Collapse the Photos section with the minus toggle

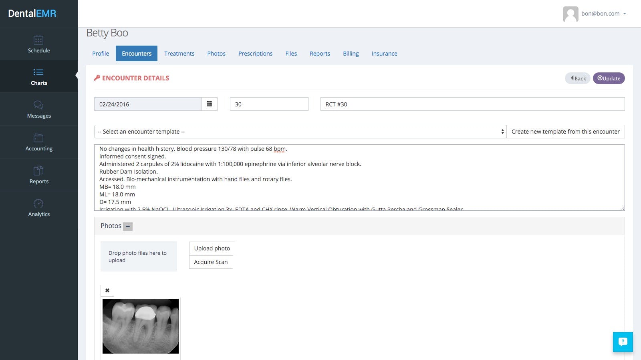point(128,226)
